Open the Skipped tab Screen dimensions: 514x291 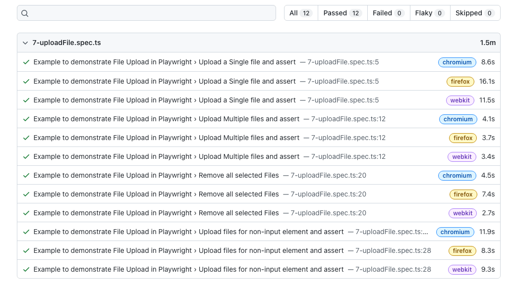[474, 13]
